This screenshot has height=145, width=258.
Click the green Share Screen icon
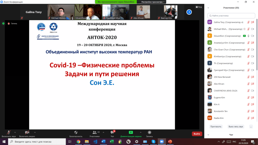click(x=131, y=132)
